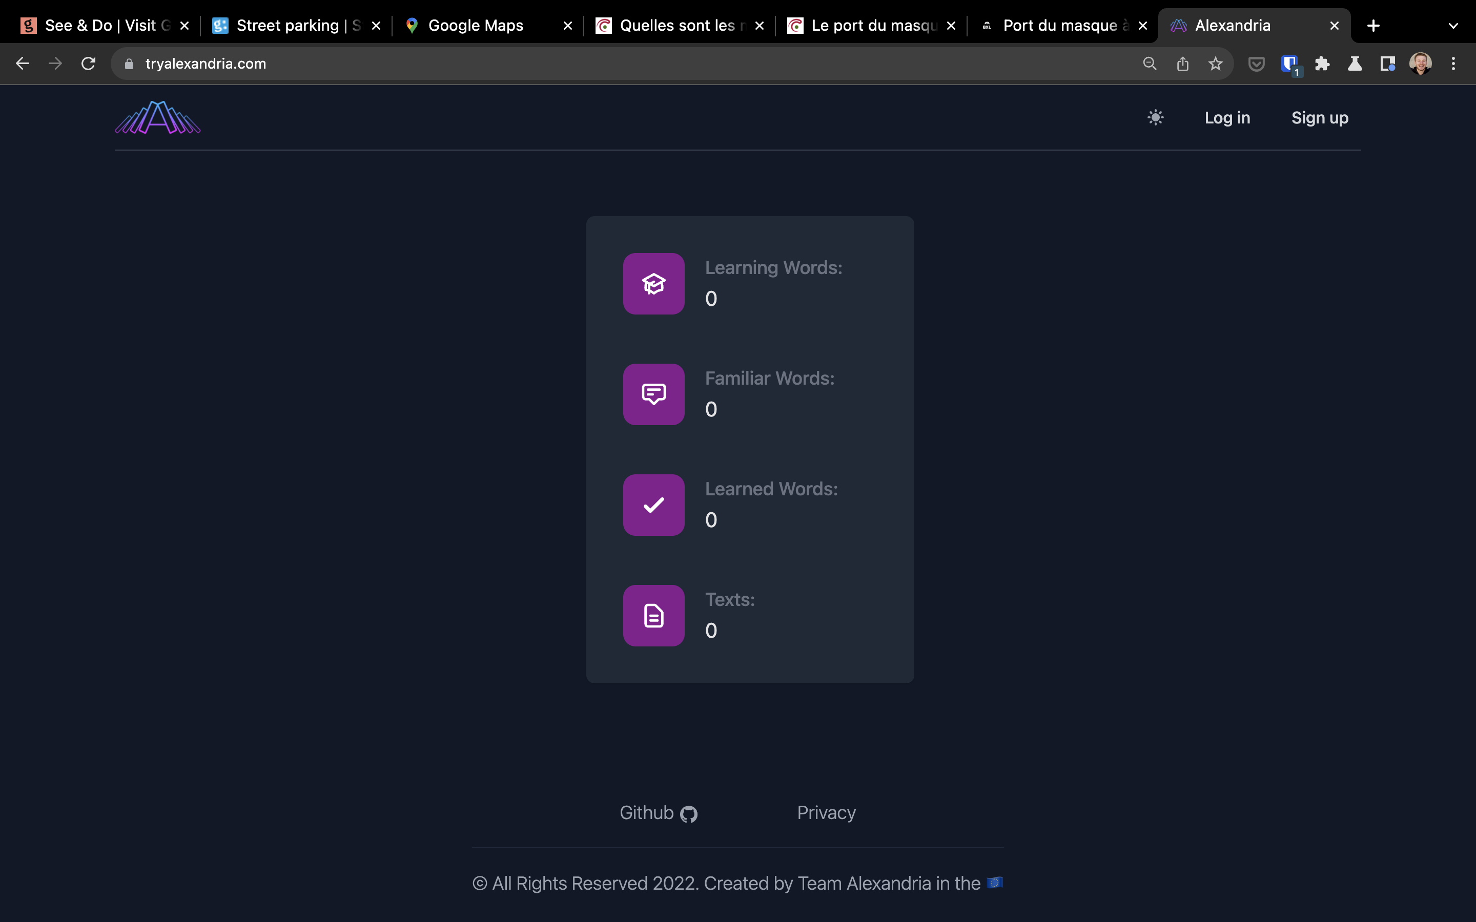Open the Texts document icon

653,615
